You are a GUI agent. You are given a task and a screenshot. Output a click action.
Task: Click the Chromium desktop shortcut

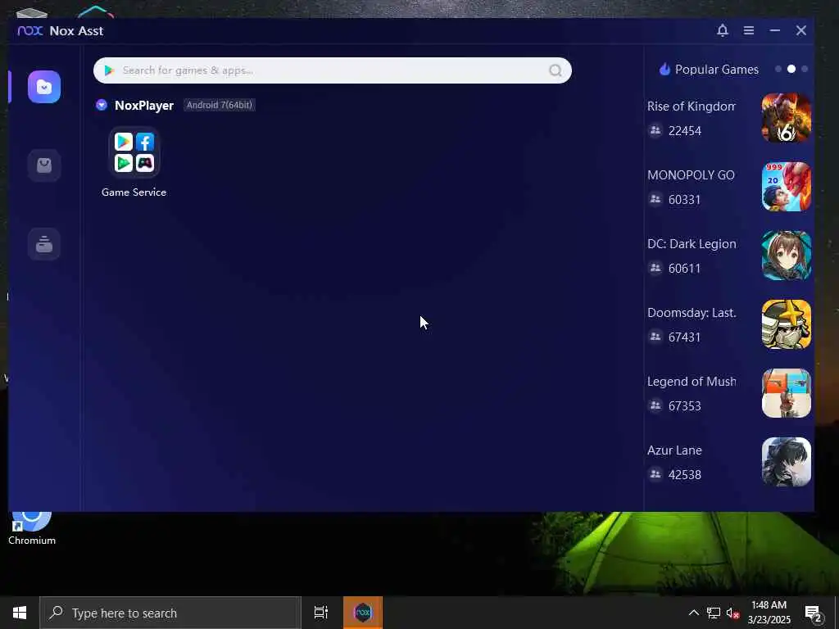coord(32,528)
